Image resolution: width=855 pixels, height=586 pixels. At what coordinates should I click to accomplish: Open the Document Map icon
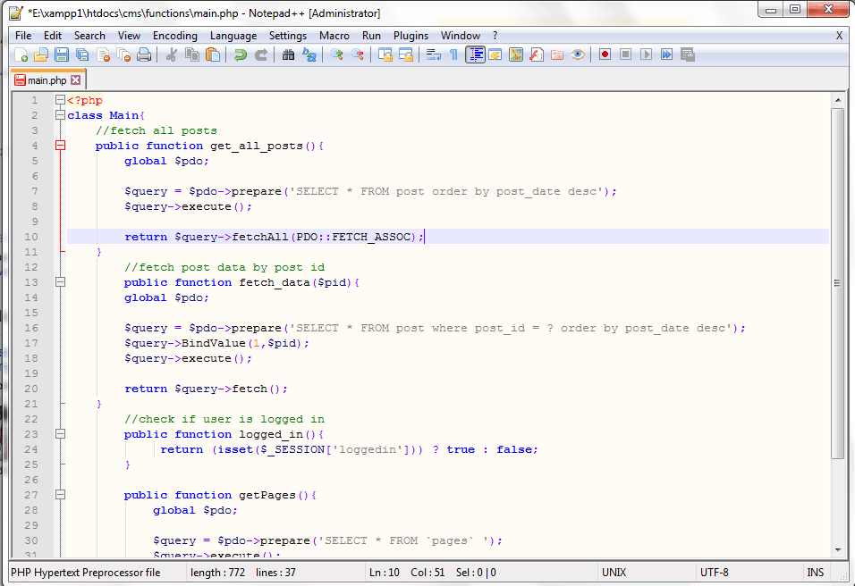(516, 54)
